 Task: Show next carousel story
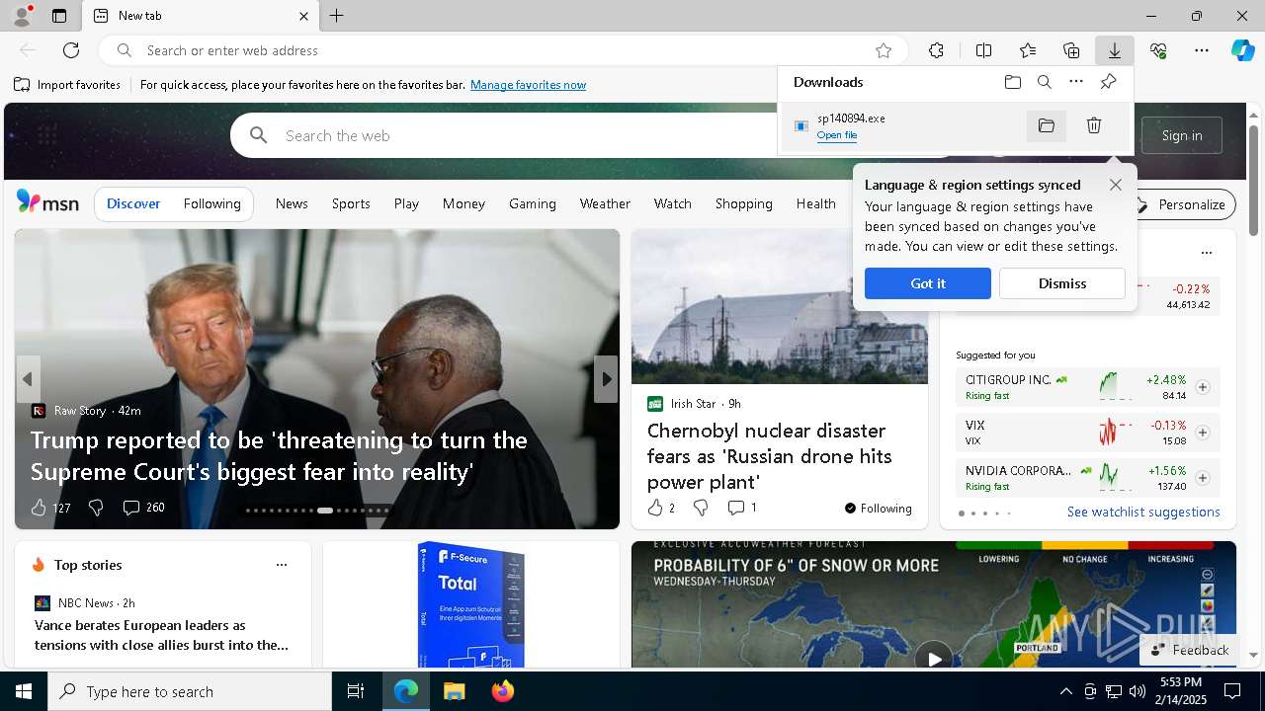(x=606, y=379)
